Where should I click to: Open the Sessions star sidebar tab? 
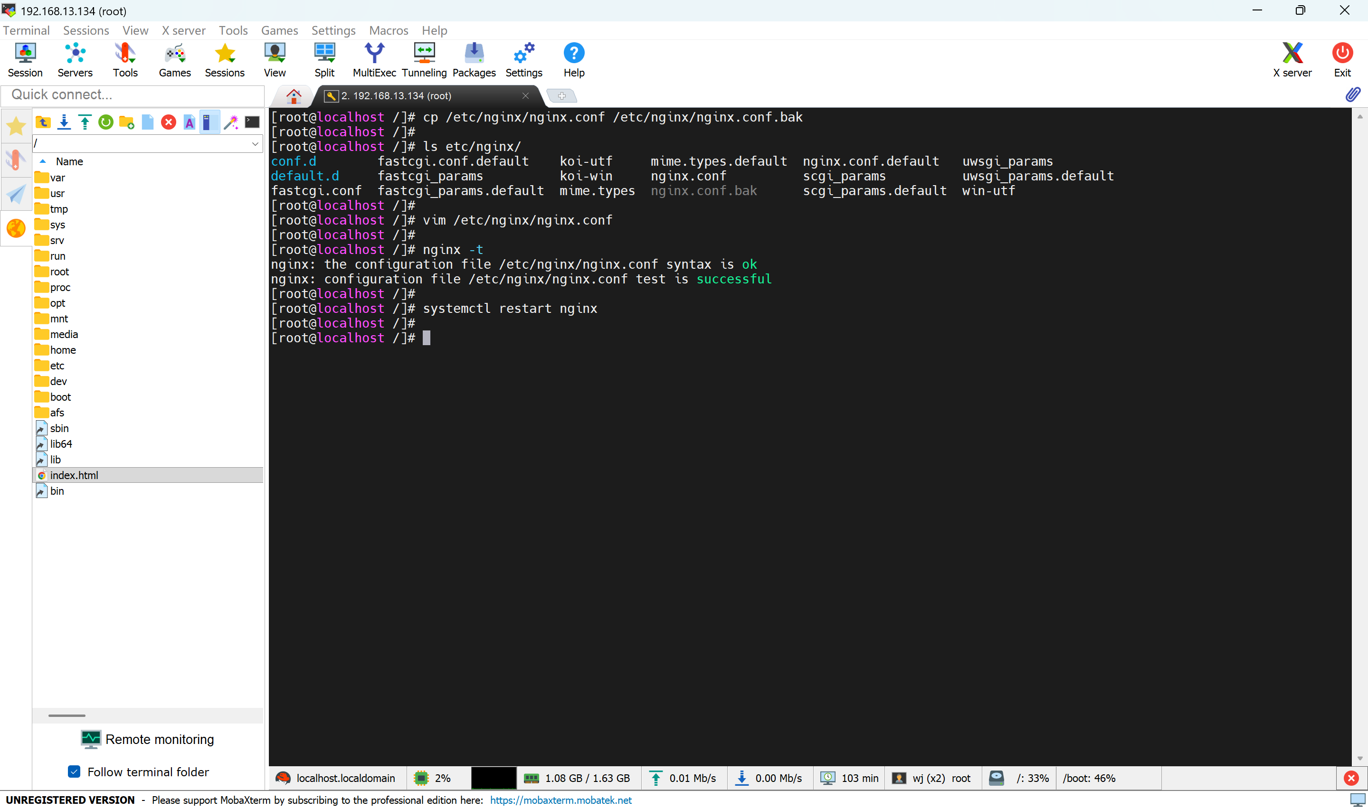point(16,126)
